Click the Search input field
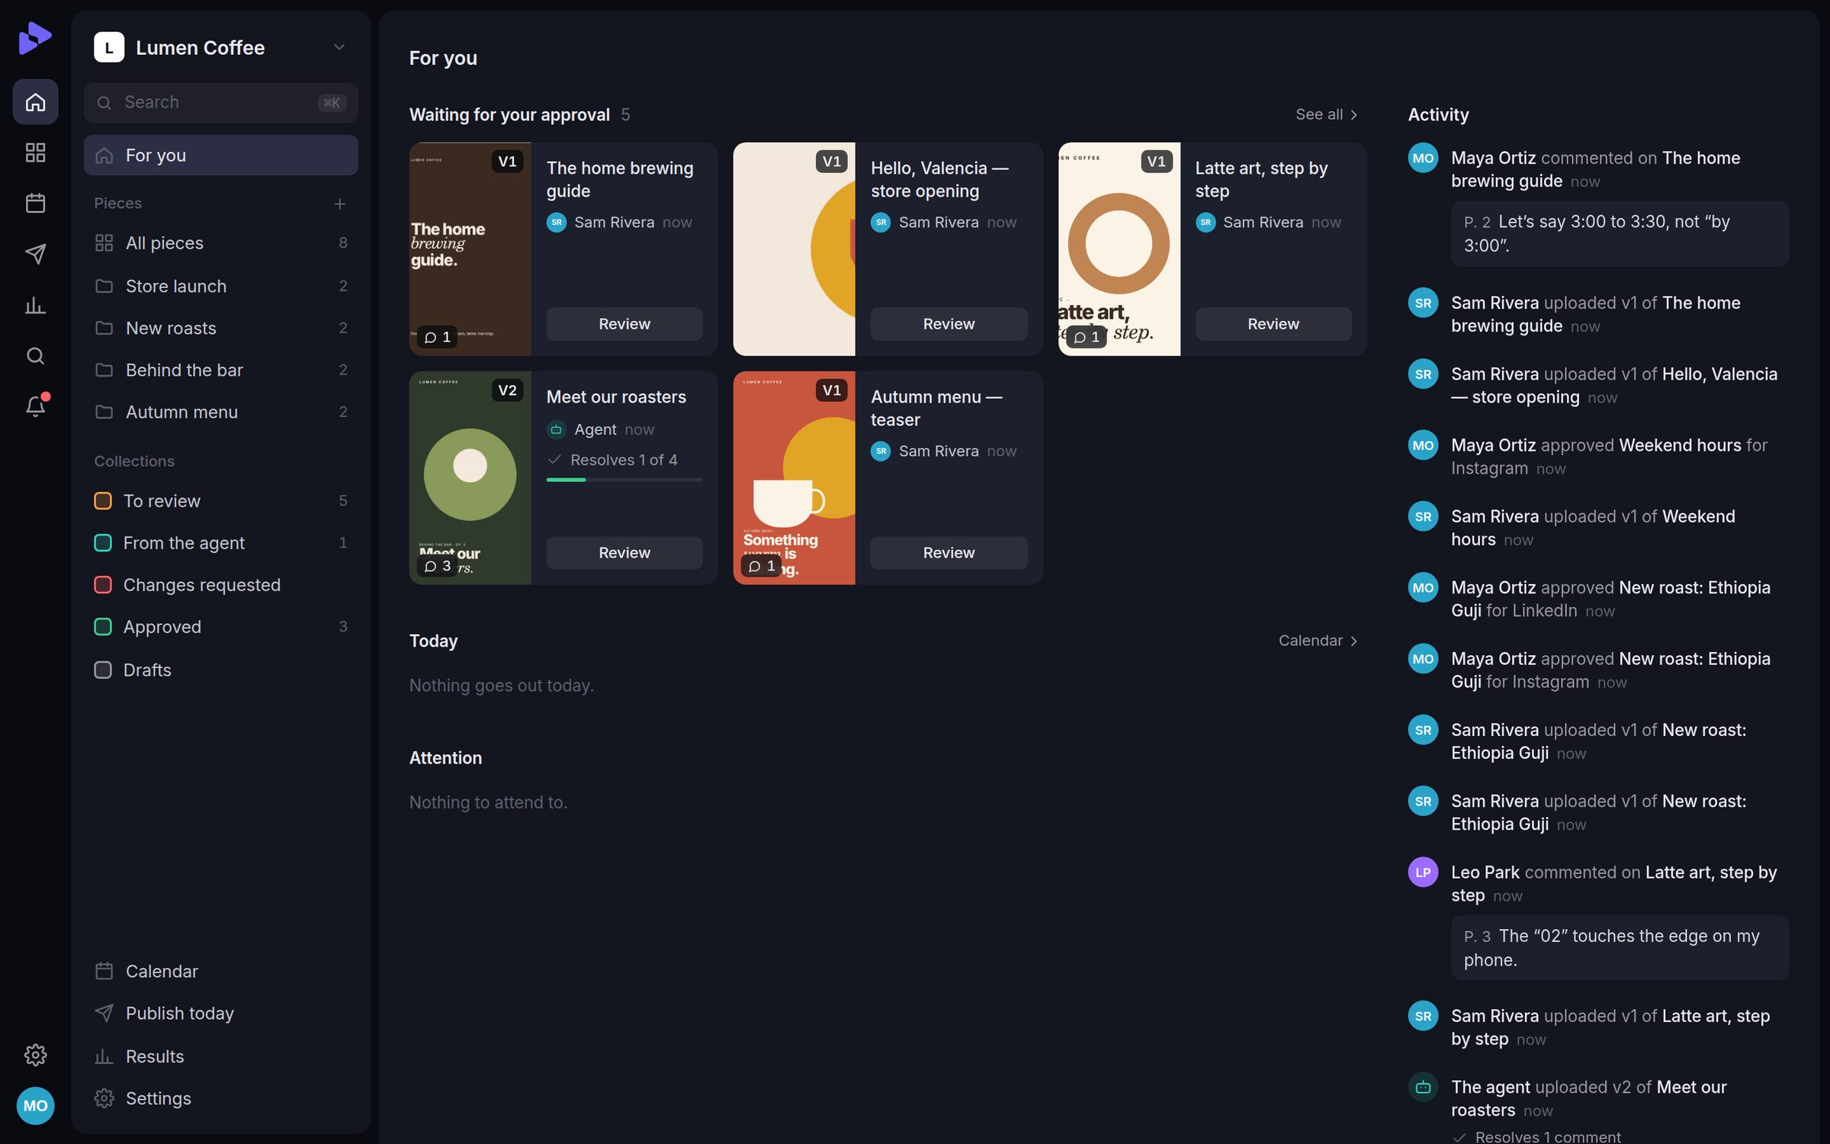 coord(220,102)
